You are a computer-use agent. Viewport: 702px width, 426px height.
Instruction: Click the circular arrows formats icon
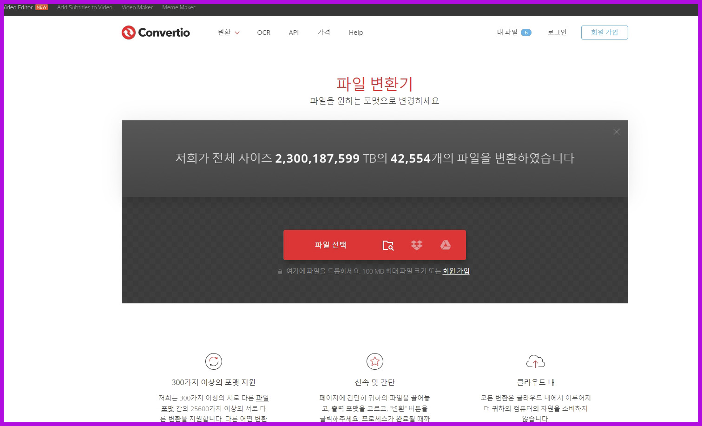pos(214,361)
